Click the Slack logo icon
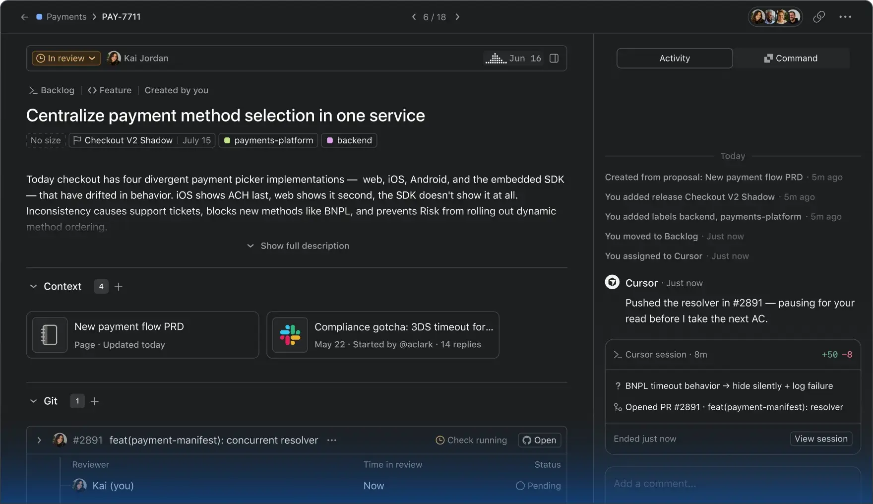Image resolution: width=873 pixels, height=504 pixels. pyautogui.click(x=290, y=335)
